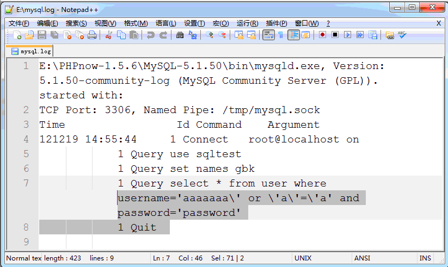Viewport: 448px width, 267px height.
Task: Click the 'set names gbk' query text
Action: click(212, 169)
